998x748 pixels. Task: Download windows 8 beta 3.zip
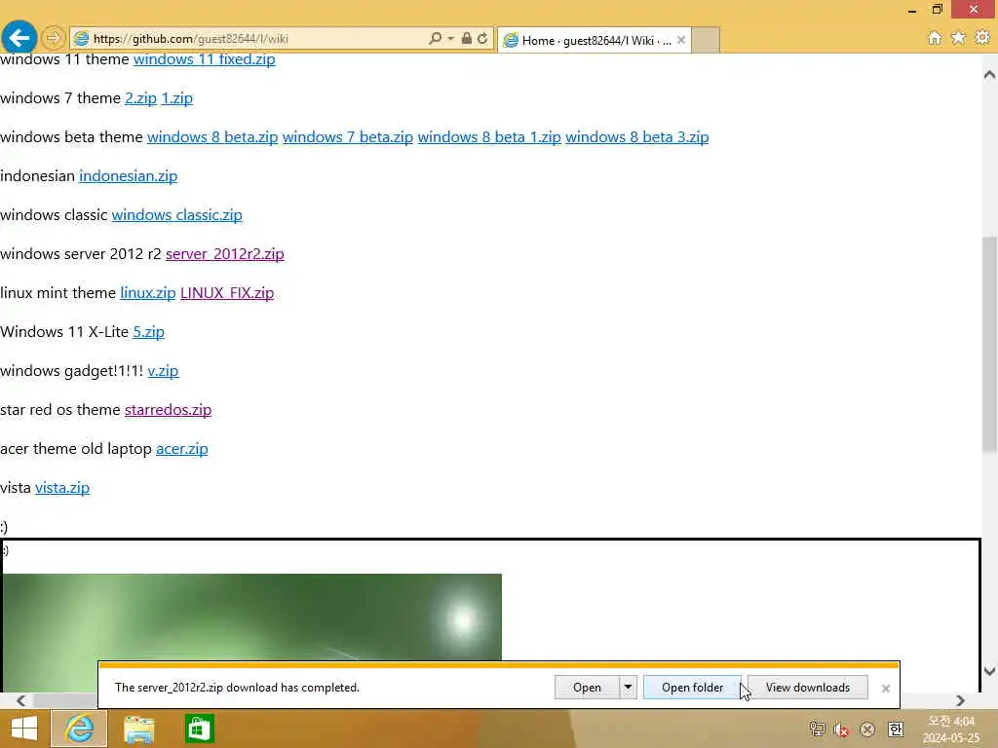point(637,136)
